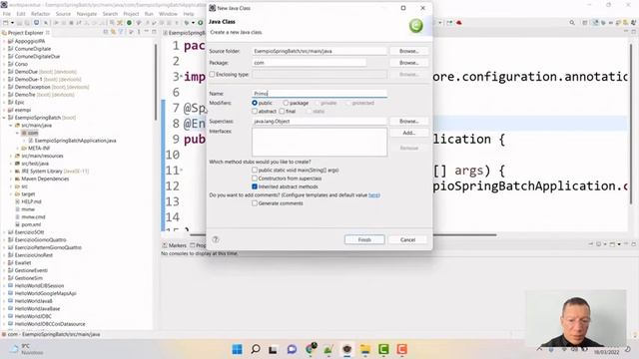Uncheck Inherited abstract methods option
Screen dimensions: 639x359
click(255, 186)
